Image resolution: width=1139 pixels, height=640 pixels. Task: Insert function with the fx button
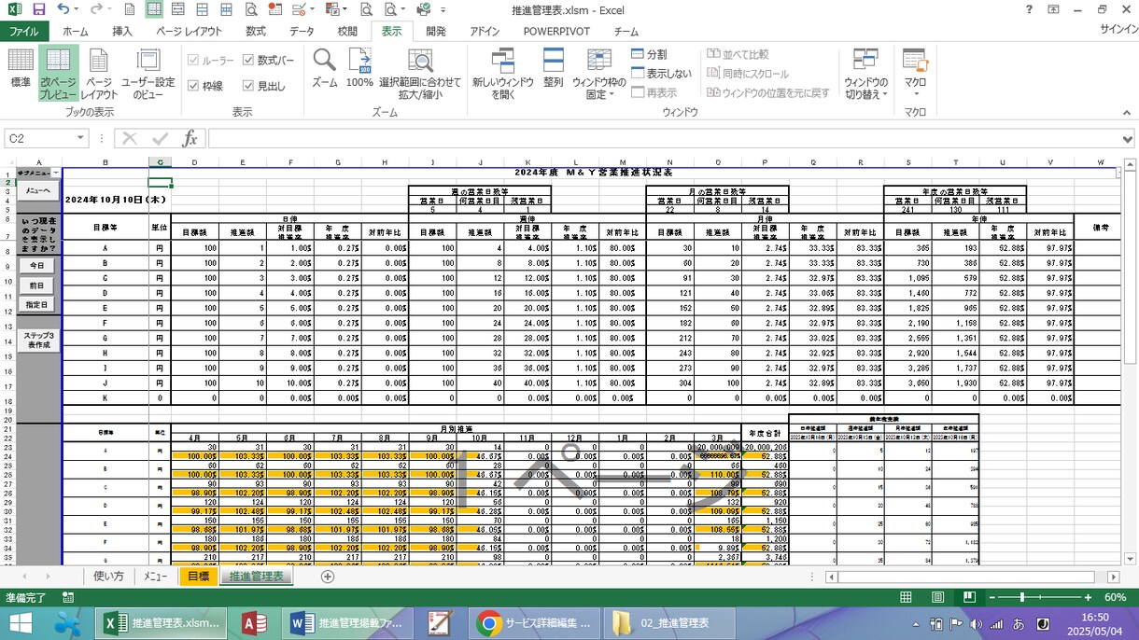coord(190,138)
